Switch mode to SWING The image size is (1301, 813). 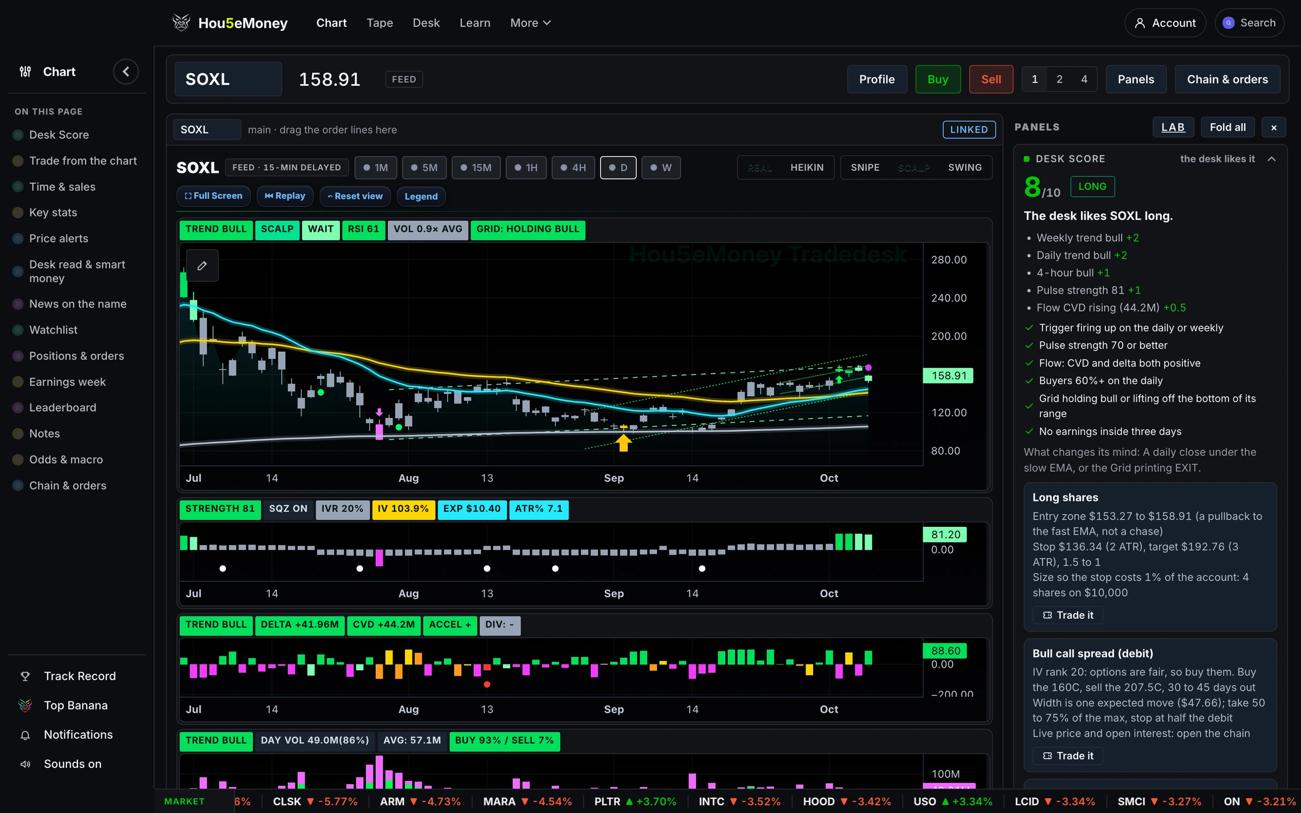click(965, 167)
